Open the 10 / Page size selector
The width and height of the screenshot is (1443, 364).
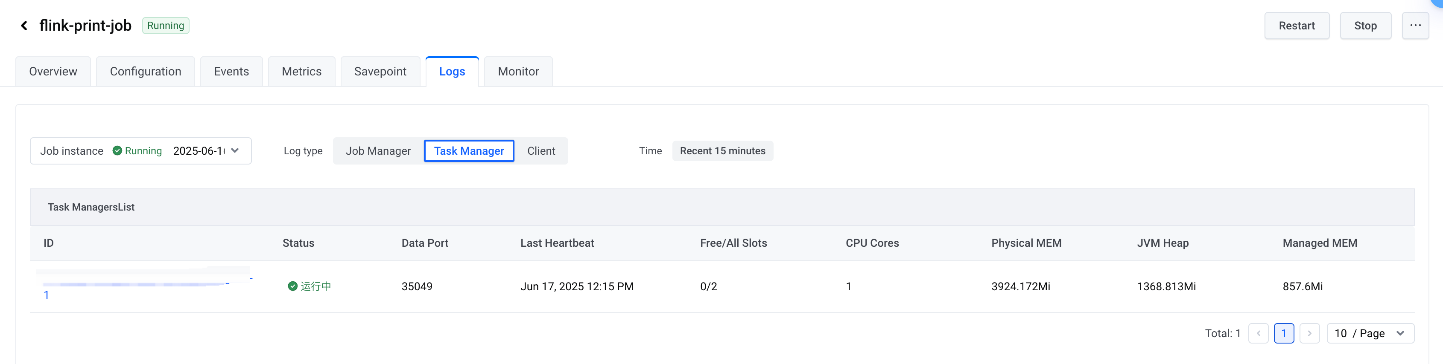point(1370,333)
